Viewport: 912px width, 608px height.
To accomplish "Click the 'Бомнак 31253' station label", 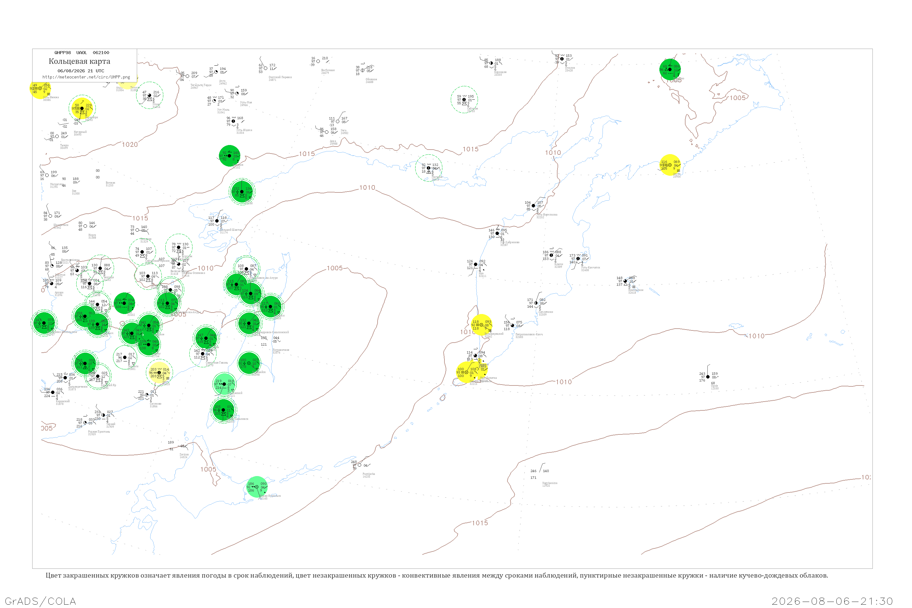I will tap(111, 184).
